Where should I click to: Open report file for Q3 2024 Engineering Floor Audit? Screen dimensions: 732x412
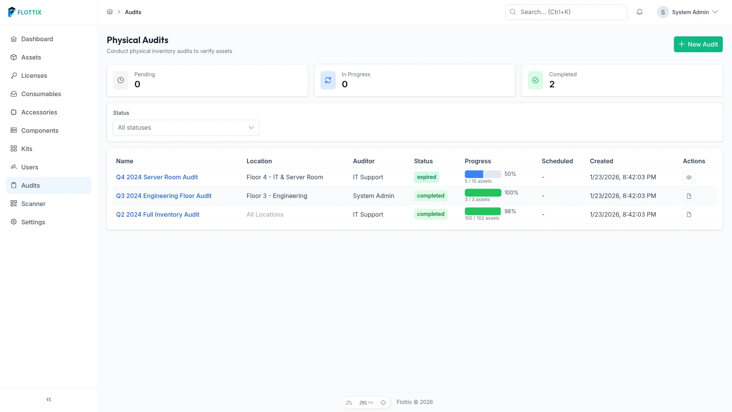(x=689, y=196)
